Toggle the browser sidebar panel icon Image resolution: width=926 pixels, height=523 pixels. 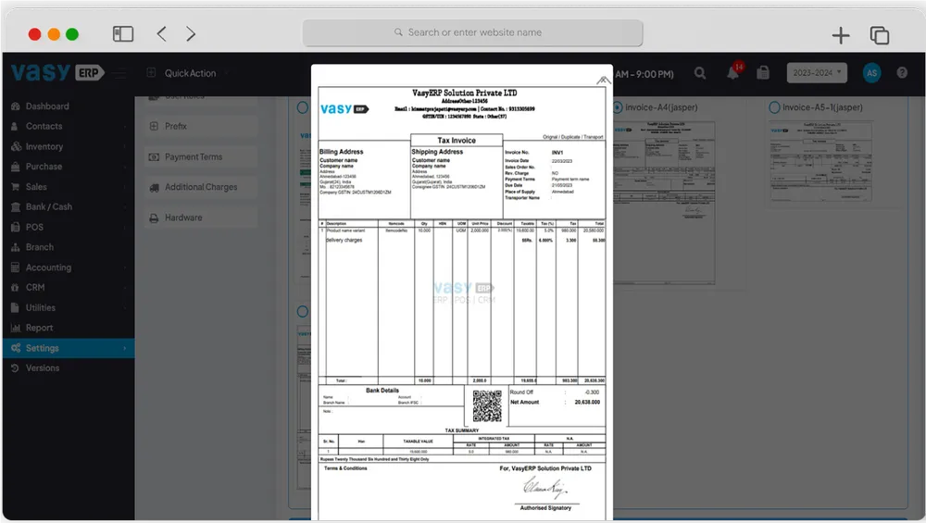point(123,33)
